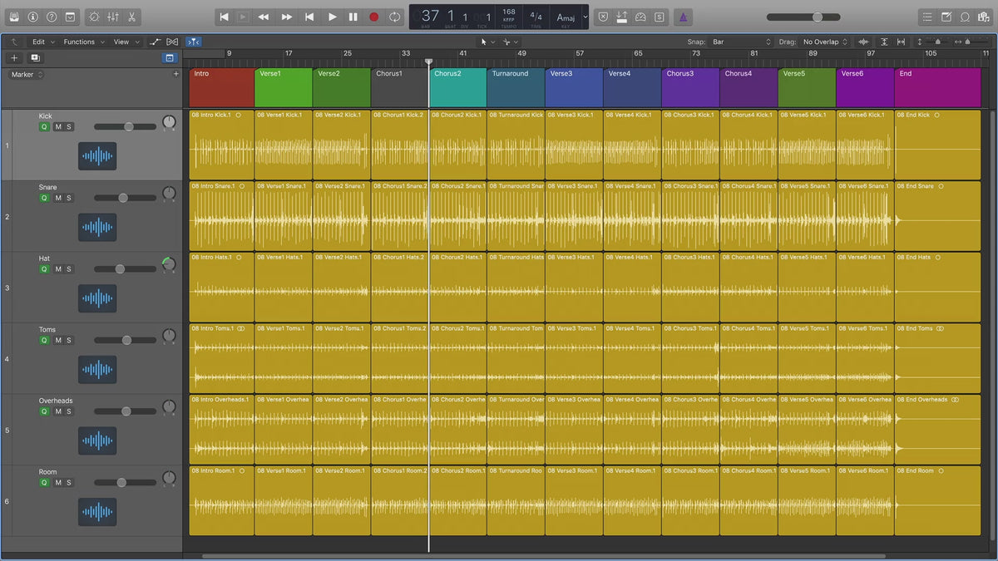Click the Play button

click(332, 17)
